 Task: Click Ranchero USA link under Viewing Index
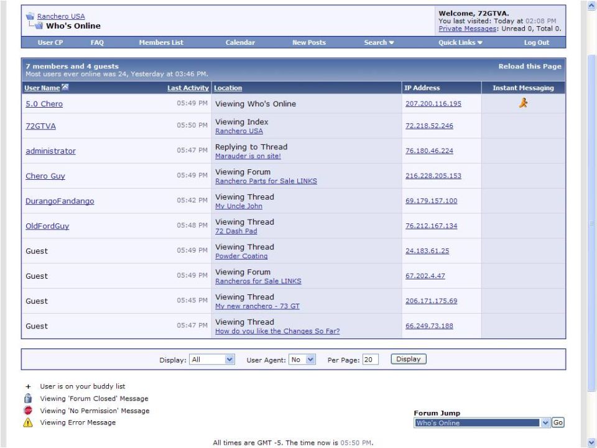(239, 131)
